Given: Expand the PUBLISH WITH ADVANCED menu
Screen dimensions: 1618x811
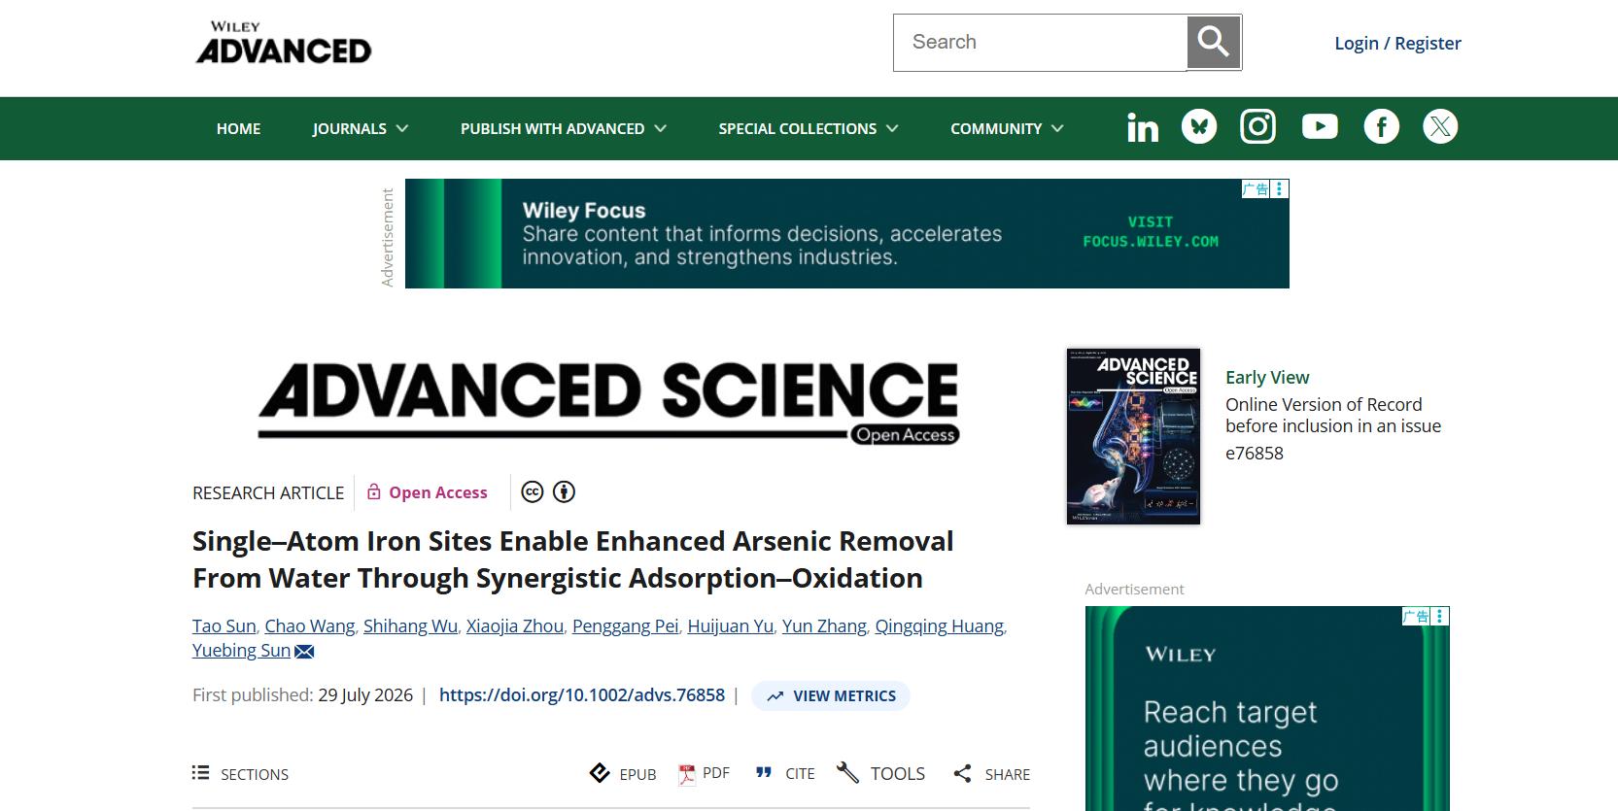Looking at the screenshot, I should tap(564, 128).
